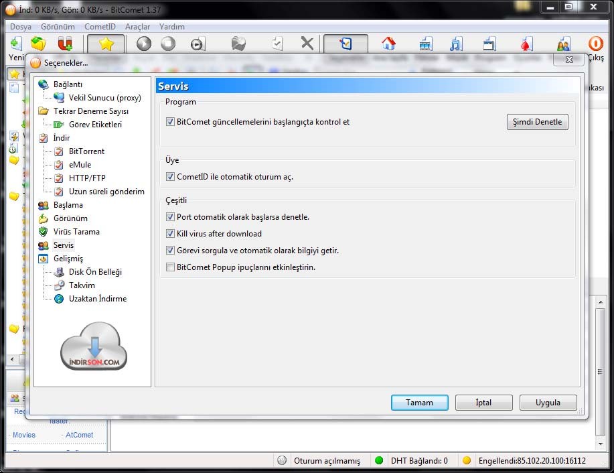Image resolution: width=614 pixels, height=473 pixels.
Task: Open Virüs Tarama settings
Action: click(76, 232)
